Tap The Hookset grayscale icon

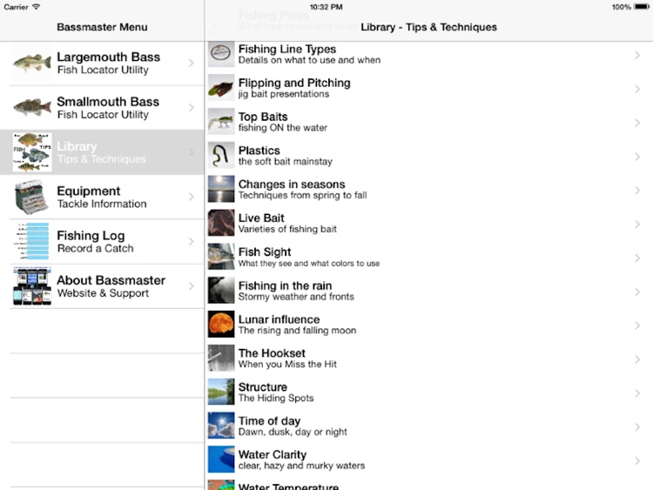[221, 358]
